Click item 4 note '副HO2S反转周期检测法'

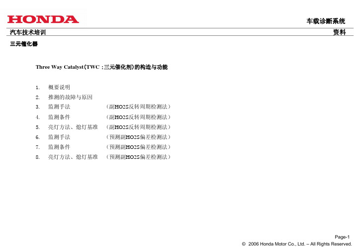138,117
